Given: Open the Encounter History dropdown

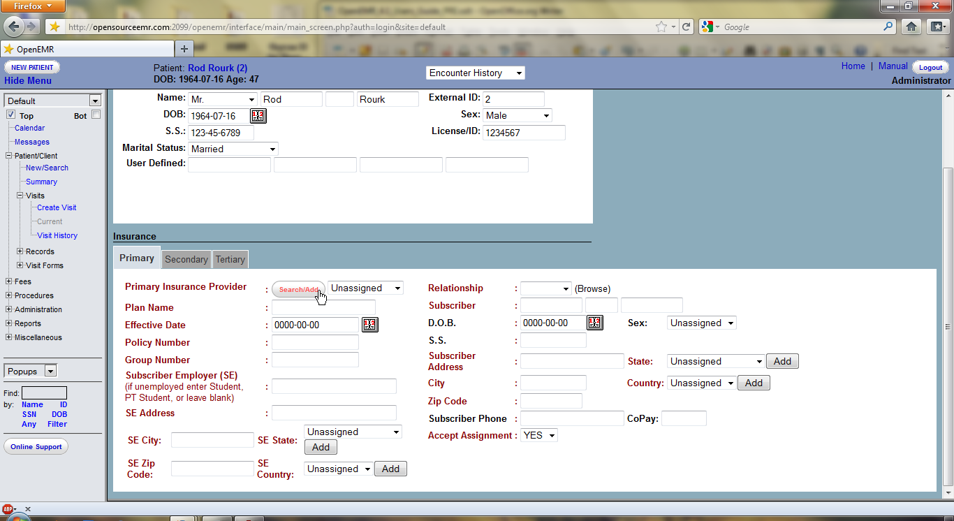Looking at the screenshot, I should click(475, 73).
